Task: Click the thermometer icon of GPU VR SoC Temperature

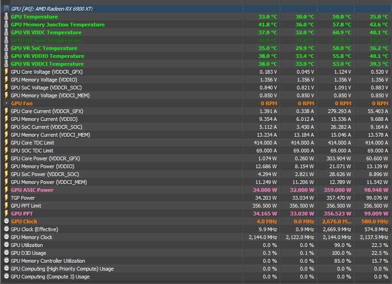Action: [x=6, y=48]
